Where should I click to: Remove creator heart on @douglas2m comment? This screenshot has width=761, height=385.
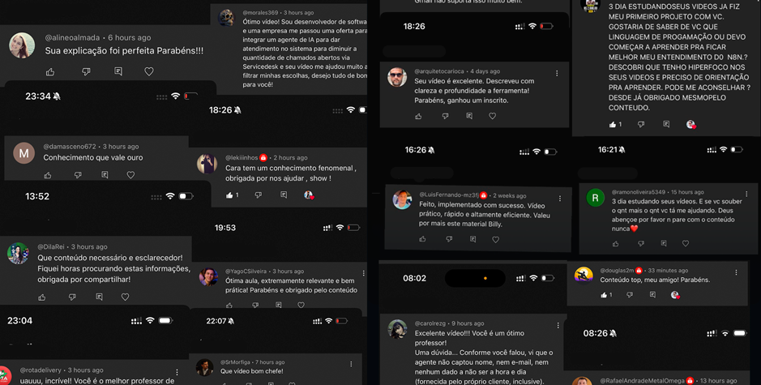[674, 295]
